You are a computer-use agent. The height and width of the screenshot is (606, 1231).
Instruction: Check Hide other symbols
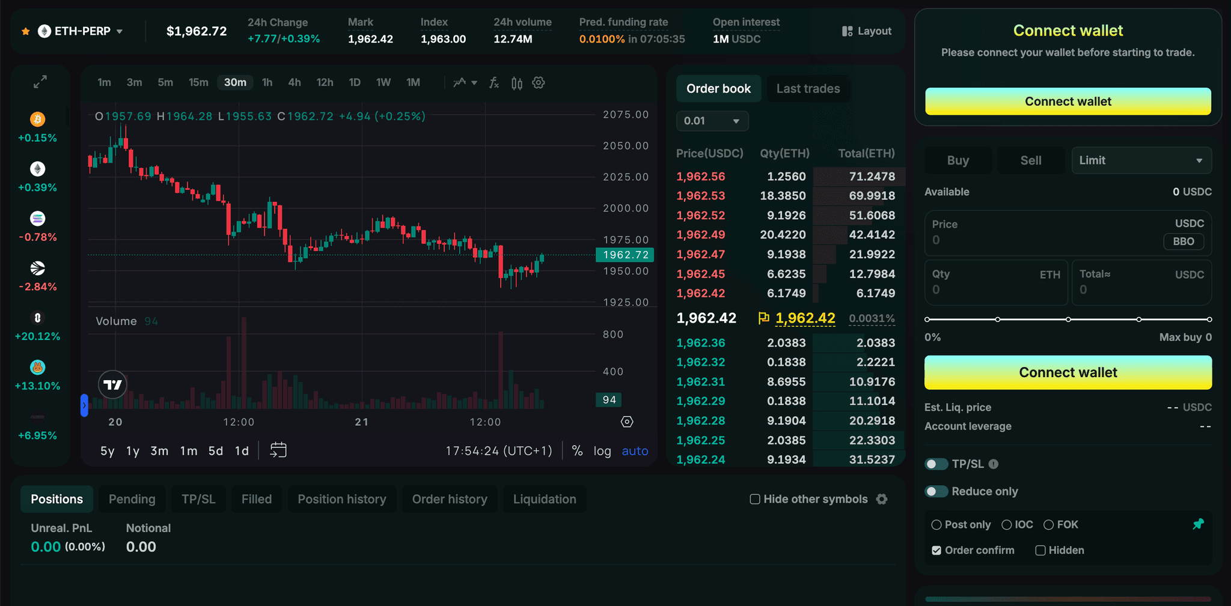pos(755,499)
